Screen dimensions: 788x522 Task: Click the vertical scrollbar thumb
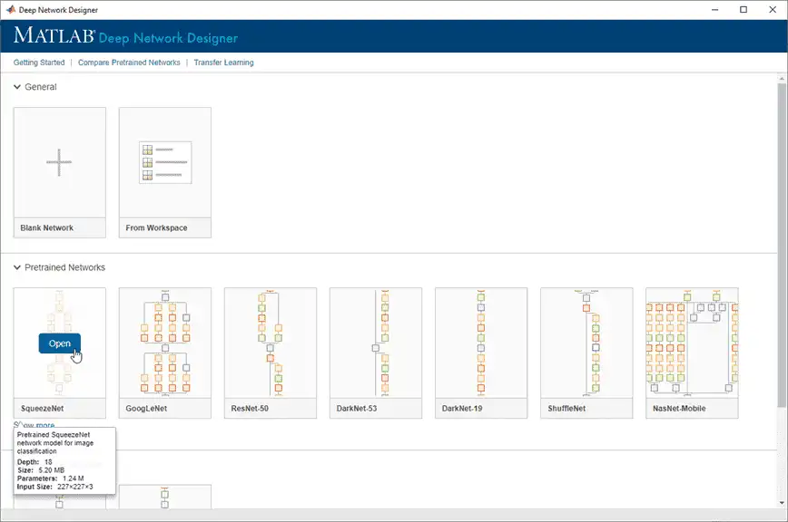point(782,245)
